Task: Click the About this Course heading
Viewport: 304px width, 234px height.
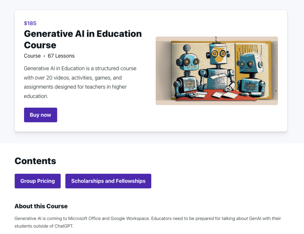Action: 41,206
